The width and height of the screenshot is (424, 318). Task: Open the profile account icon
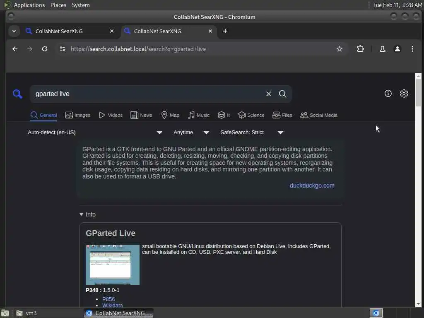pyautogui.click(x=397, y=49)
